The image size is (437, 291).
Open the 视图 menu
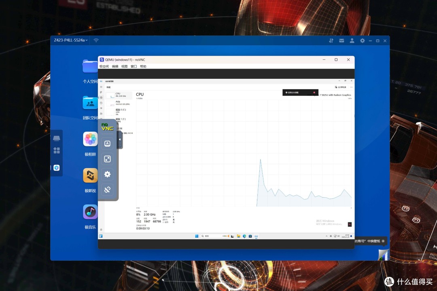(x=124, y=66)
